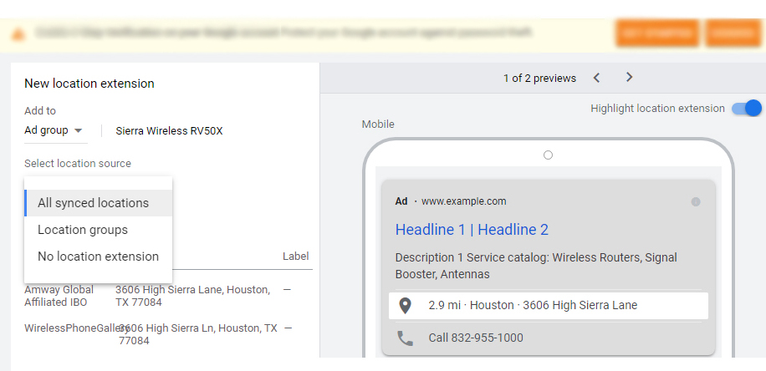Click the gray info circle on ad card
The height and width of the screenshot is (371, 766).
tap(696, 201)
